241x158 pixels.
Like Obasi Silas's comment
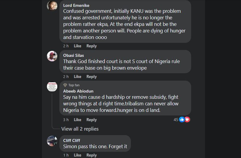click(77, 76)
